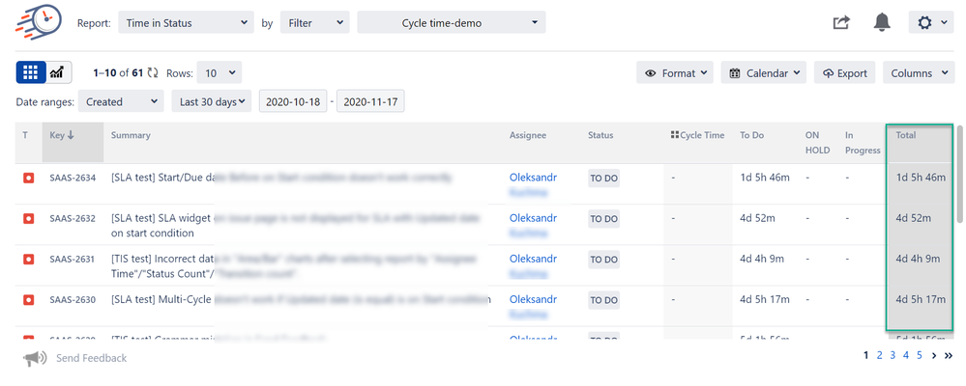Open the settings gear menu

pos(931,23)
